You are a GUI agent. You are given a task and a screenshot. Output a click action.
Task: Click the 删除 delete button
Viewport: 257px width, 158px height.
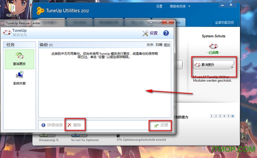[75, 125]
